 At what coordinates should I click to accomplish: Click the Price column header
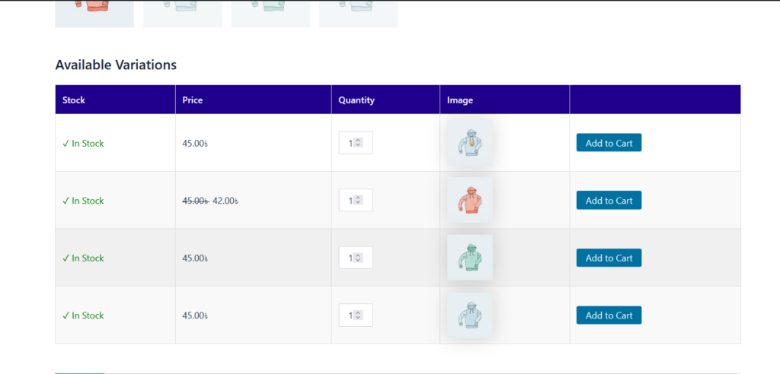coord(192,100)
